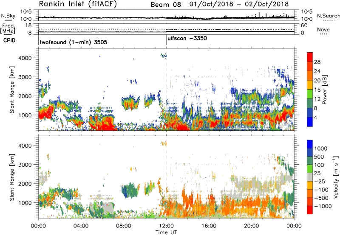Click '4000' tick on power panel range axis
Viewport: 340px width, 235px height.
click(x=25, y=58)
